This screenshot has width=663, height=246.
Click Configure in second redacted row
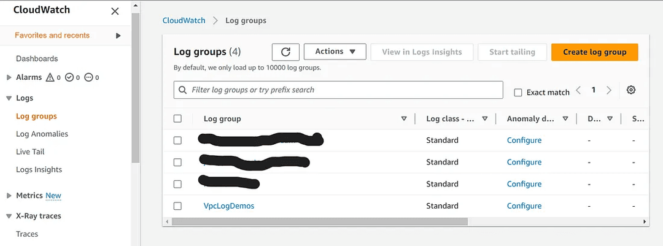tap(524, 163)
